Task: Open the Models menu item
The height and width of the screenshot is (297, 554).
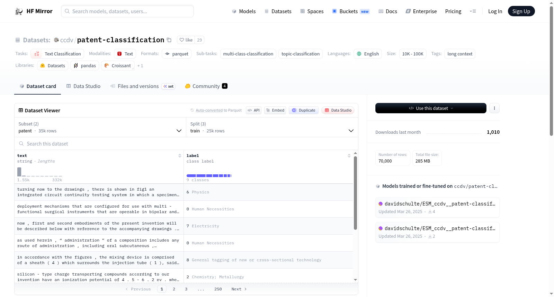Action: point(244,11)
